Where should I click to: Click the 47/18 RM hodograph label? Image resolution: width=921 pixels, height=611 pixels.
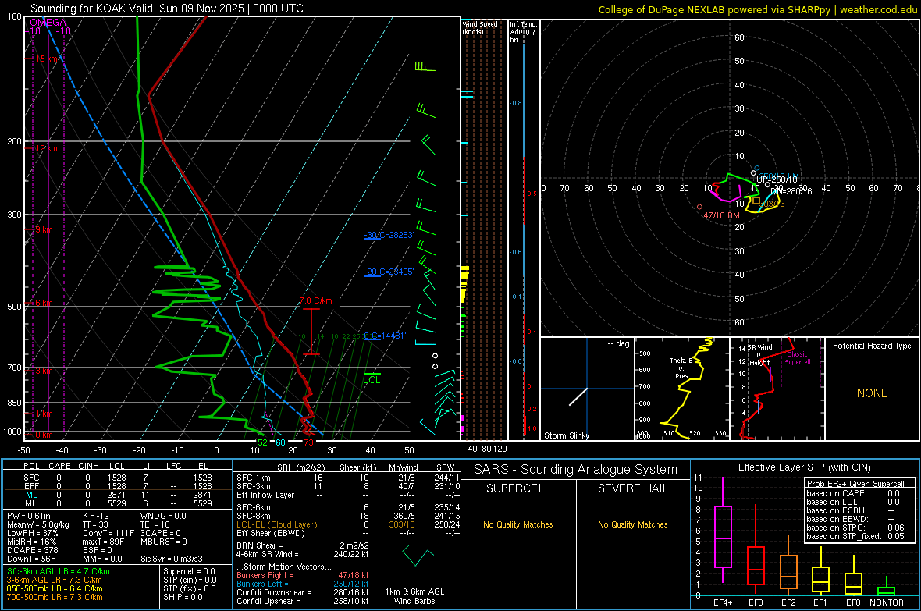[x=721, y=215]
